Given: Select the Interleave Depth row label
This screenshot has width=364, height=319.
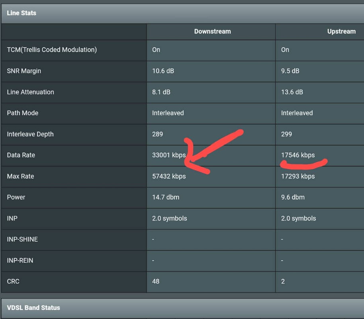Looking at the screenshot, I should tap(30, 134).
